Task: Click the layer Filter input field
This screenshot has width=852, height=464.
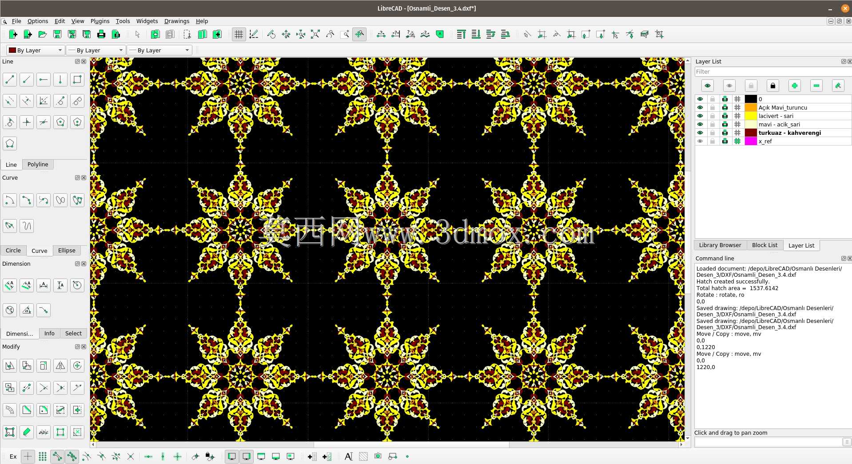Action: (x=773, y=72)
